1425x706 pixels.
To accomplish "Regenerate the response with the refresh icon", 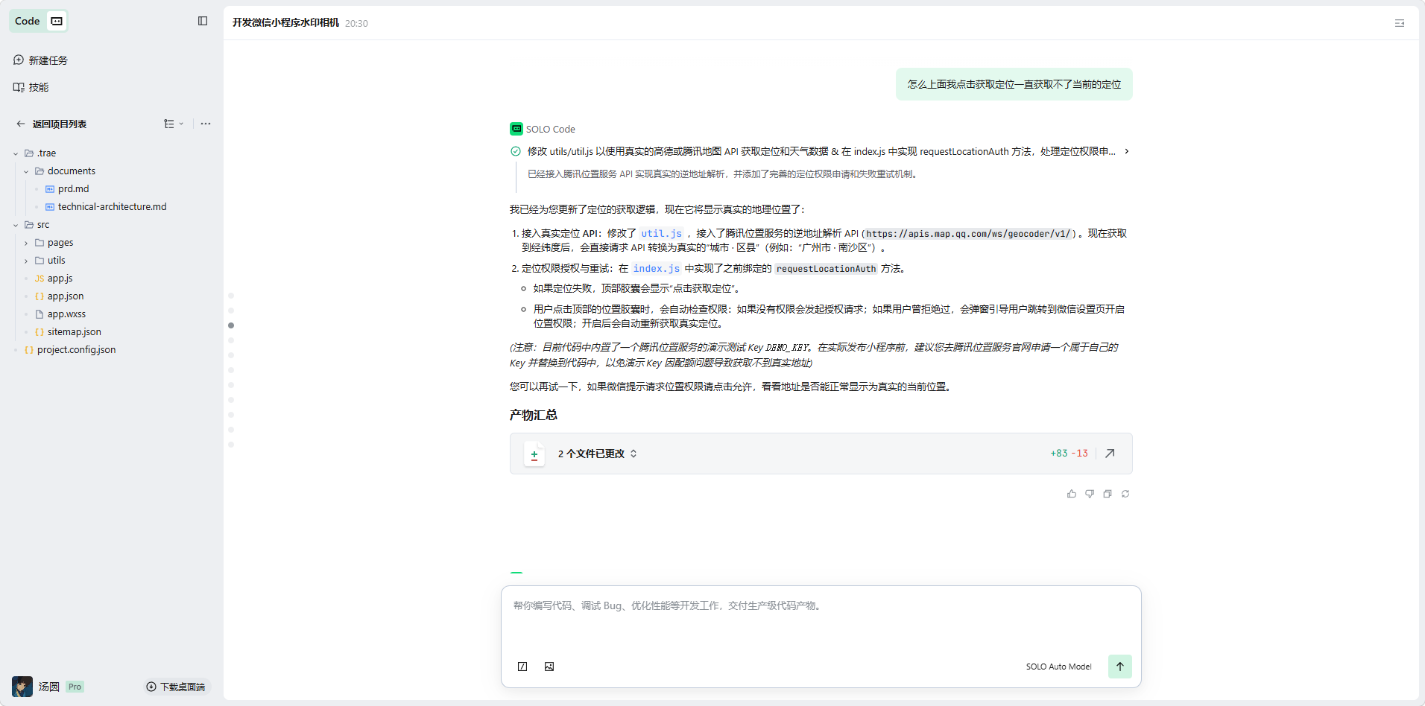I will [x=1125, y=494].
